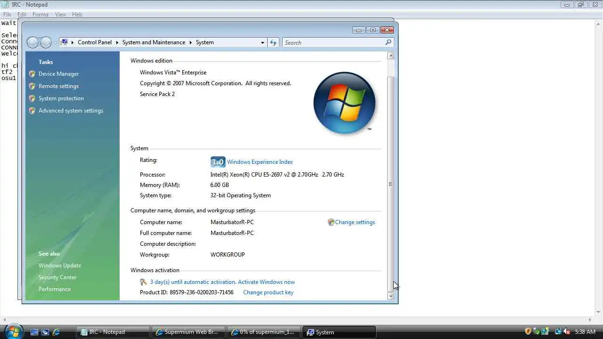Screen dimensions: 603x339
Task: Click the Notepad icon in the title bar
Action: [x=6, y=5]
